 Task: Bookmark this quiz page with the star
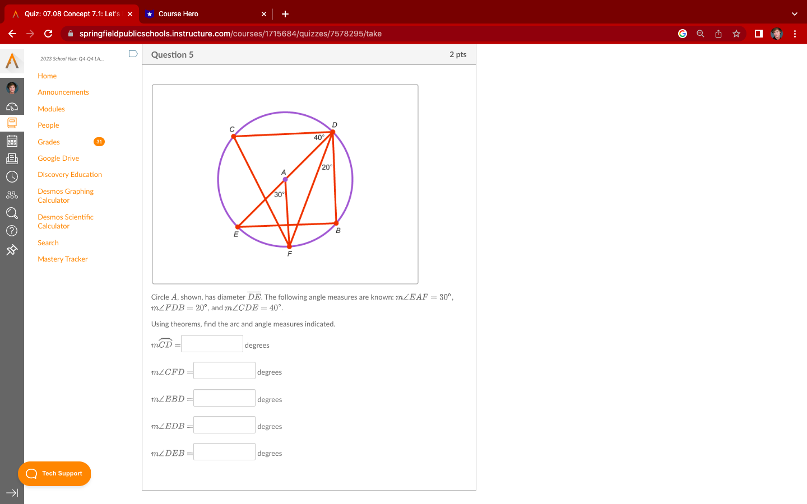tap(736, 34)
